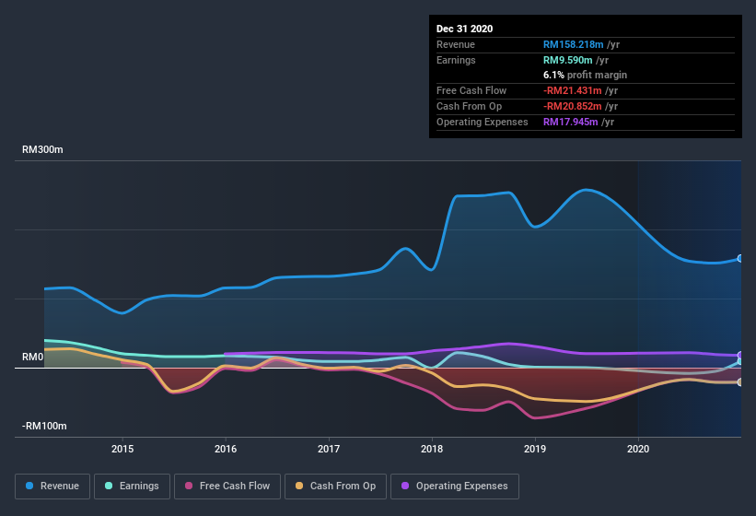Click the -RM20.852m cash from op value
756x516 pixels.
coord(573,106)
